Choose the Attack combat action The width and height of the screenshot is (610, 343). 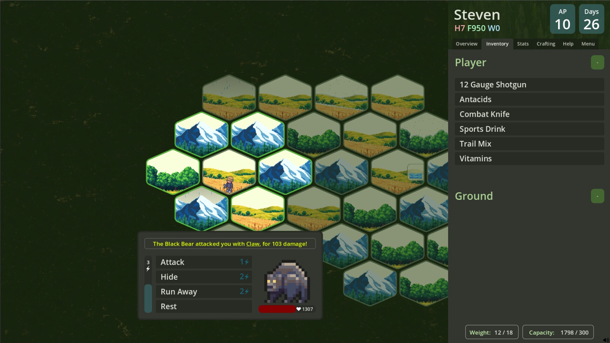204,262
